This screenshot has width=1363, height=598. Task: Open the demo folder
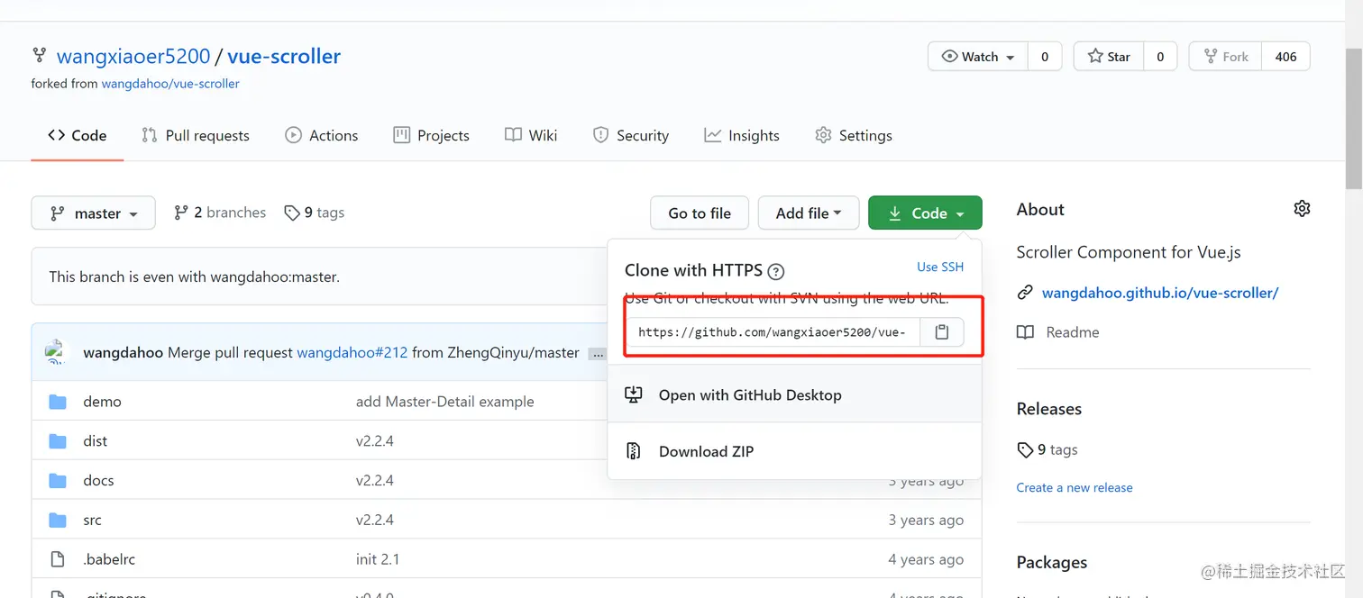102,402
